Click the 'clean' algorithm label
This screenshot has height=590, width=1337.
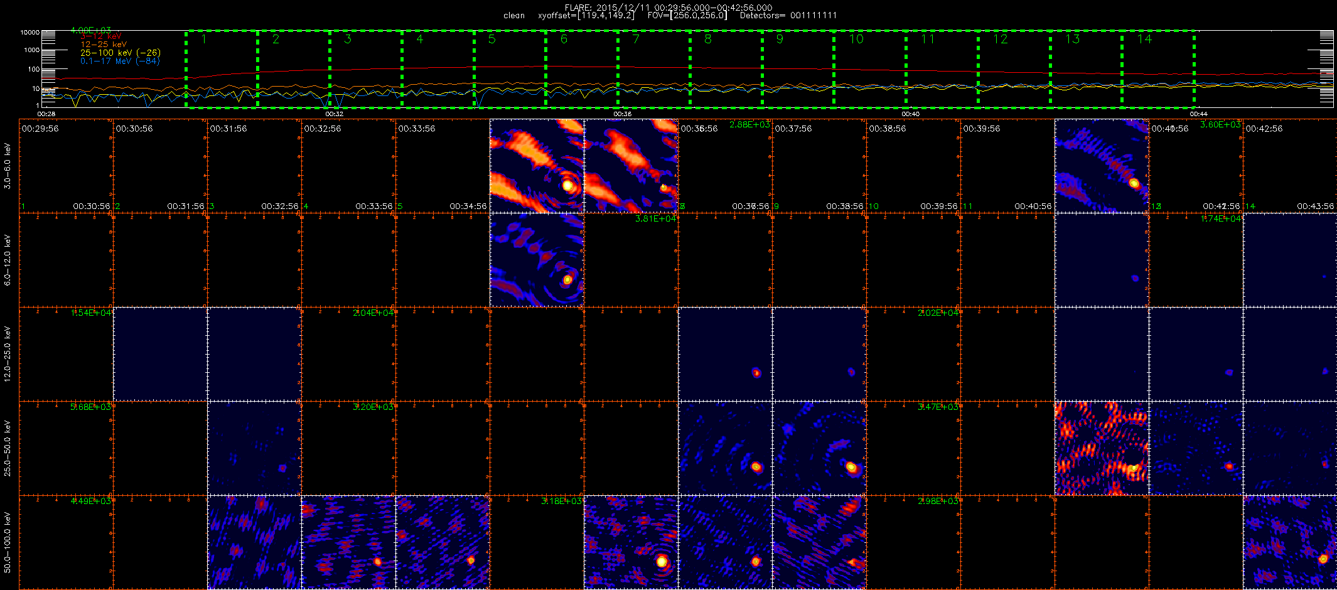(514, 16)
